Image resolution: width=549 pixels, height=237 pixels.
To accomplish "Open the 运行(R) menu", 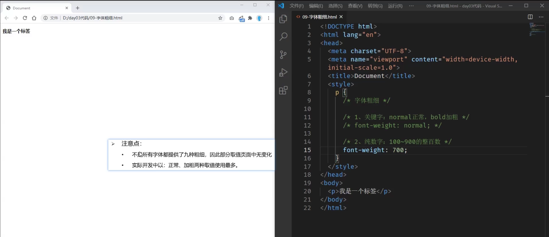I will click(x=395, y=6).
